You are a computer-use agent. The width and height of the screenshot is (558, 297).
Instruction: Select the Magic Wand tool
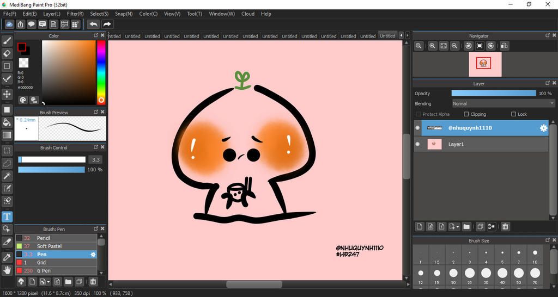[x=7, y=176]
